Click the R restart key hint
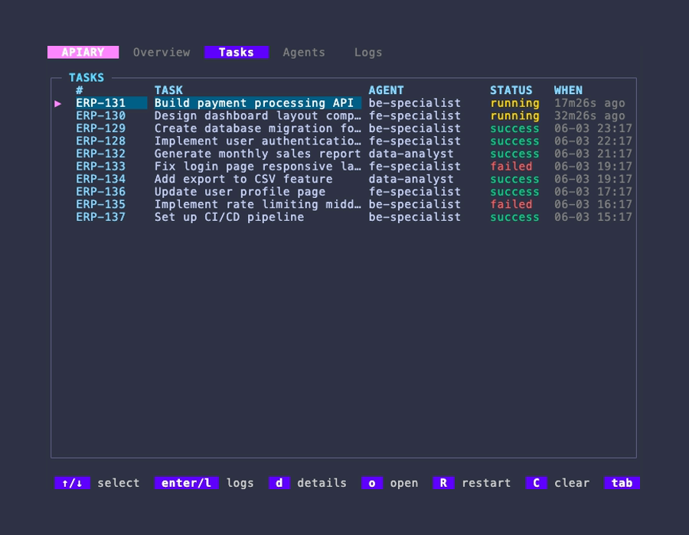Image resolution: width=689 pixels, height=535 pixels. click(x=472, y=483)
